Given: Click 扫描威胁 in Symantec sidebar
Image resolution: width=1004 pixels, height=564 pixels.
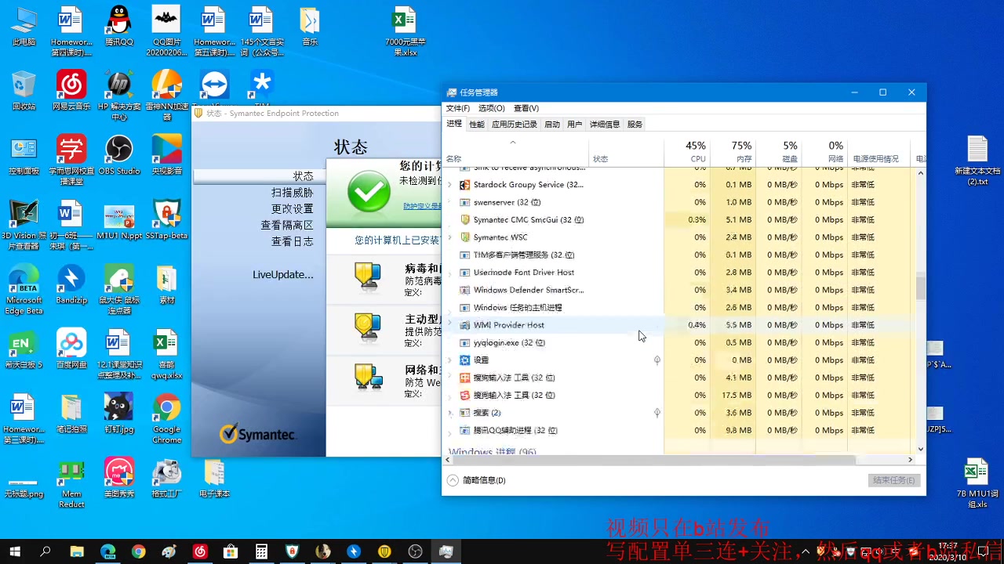Looking at the screenshot, I should (293, 193).
